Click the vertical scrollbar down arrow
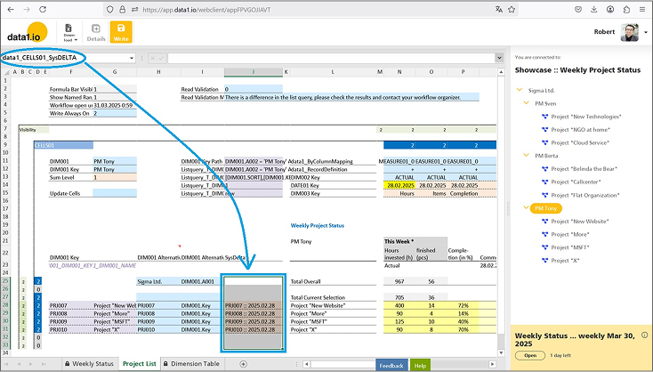 tap(502, 352)
